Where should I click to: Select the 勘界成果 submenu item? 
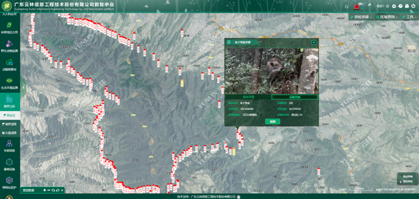10,124
